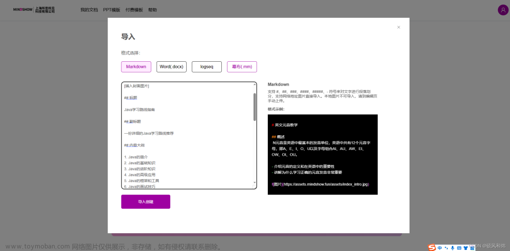The width and height of the screenshot is (510, 251).
Task: Click the Sogou voice microphone icon
Action: pos(452,248)
